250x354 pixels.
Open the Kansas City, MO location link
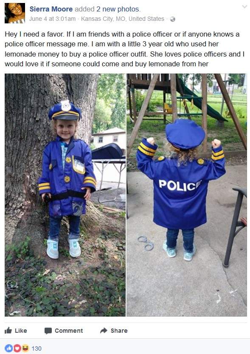coord(123,19)
